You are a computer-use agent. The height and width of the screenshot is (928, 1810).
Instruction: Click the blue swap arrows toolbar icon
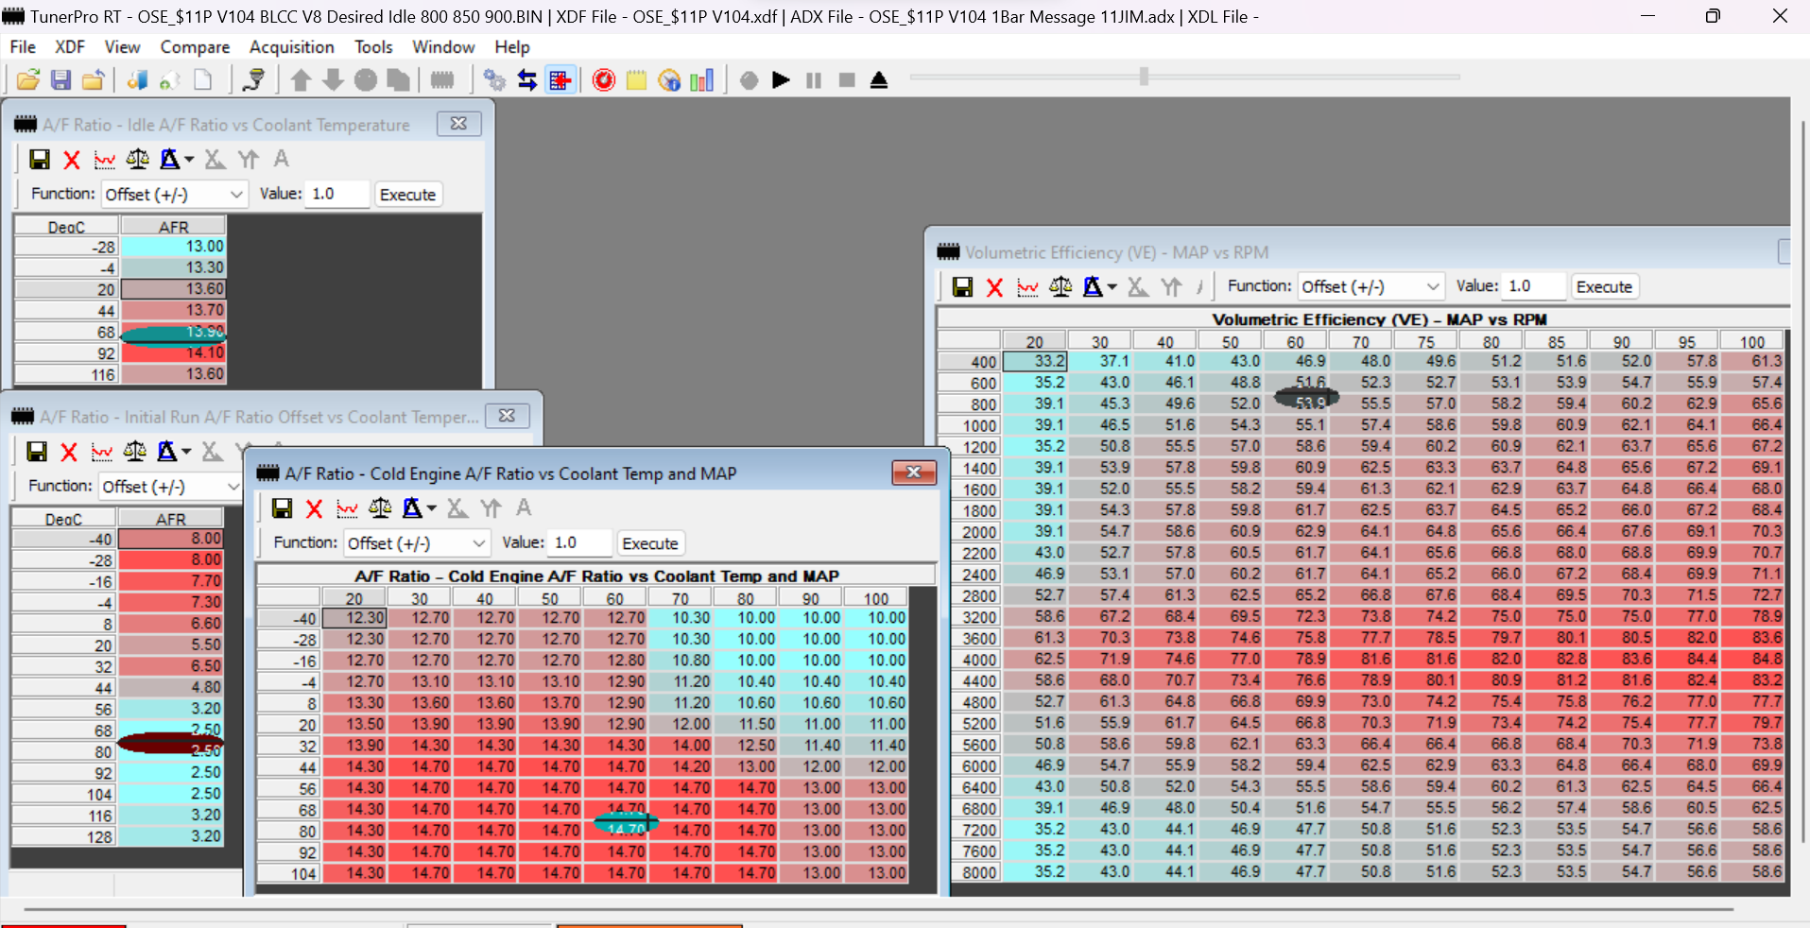[527, 80]
